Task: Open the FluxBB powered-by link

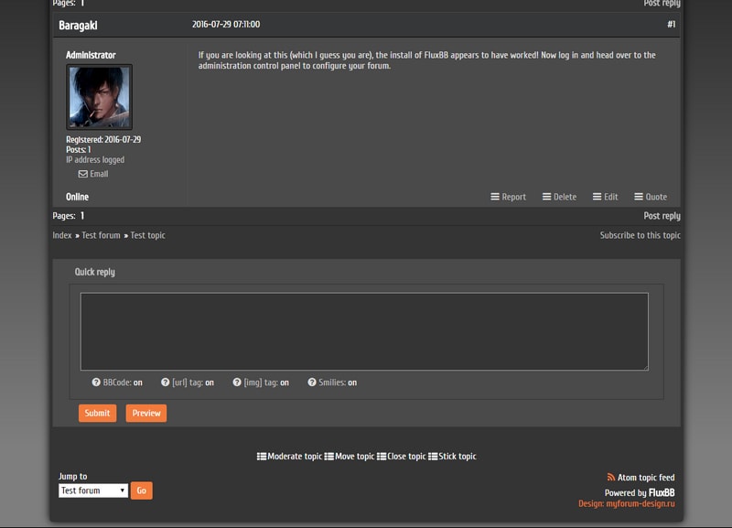Action: (662, 493)
